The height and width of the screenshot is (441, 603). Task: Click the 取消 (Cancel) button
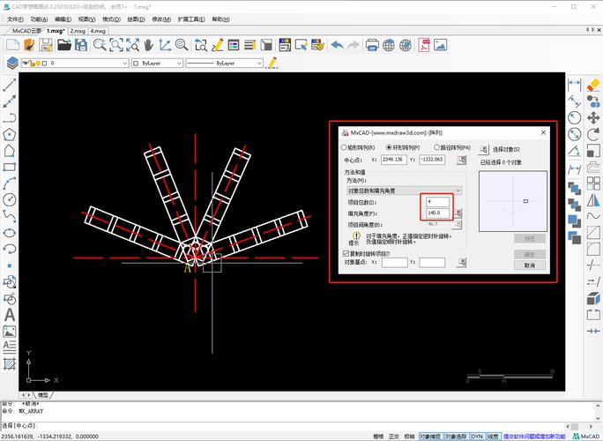point(529,265)
